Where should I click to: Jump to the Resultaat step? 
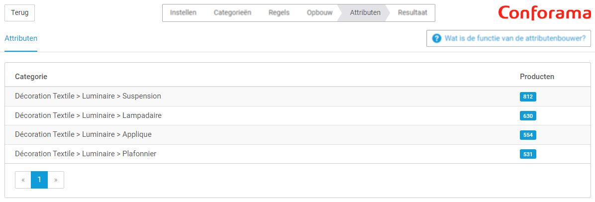[x=412, y=12]
